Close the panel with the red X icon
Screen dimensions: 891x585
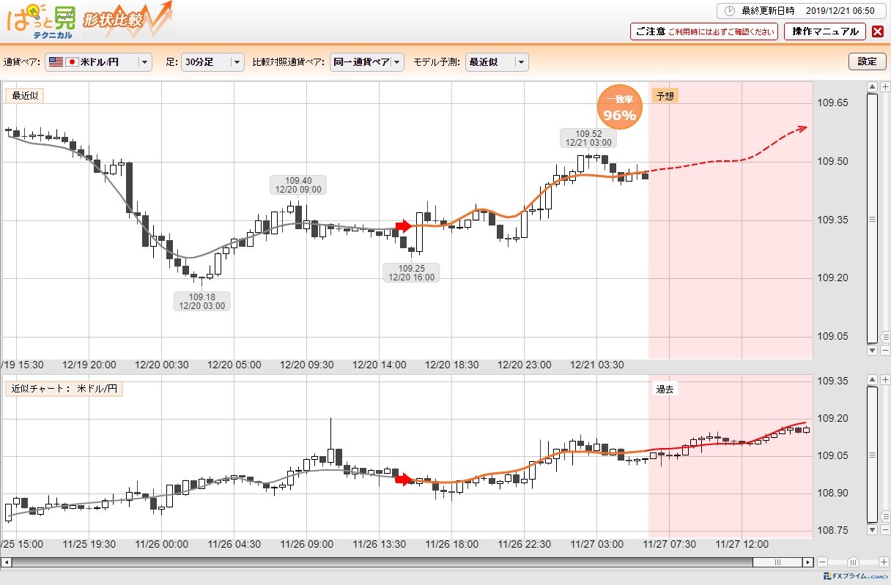[x=876, y=31]
